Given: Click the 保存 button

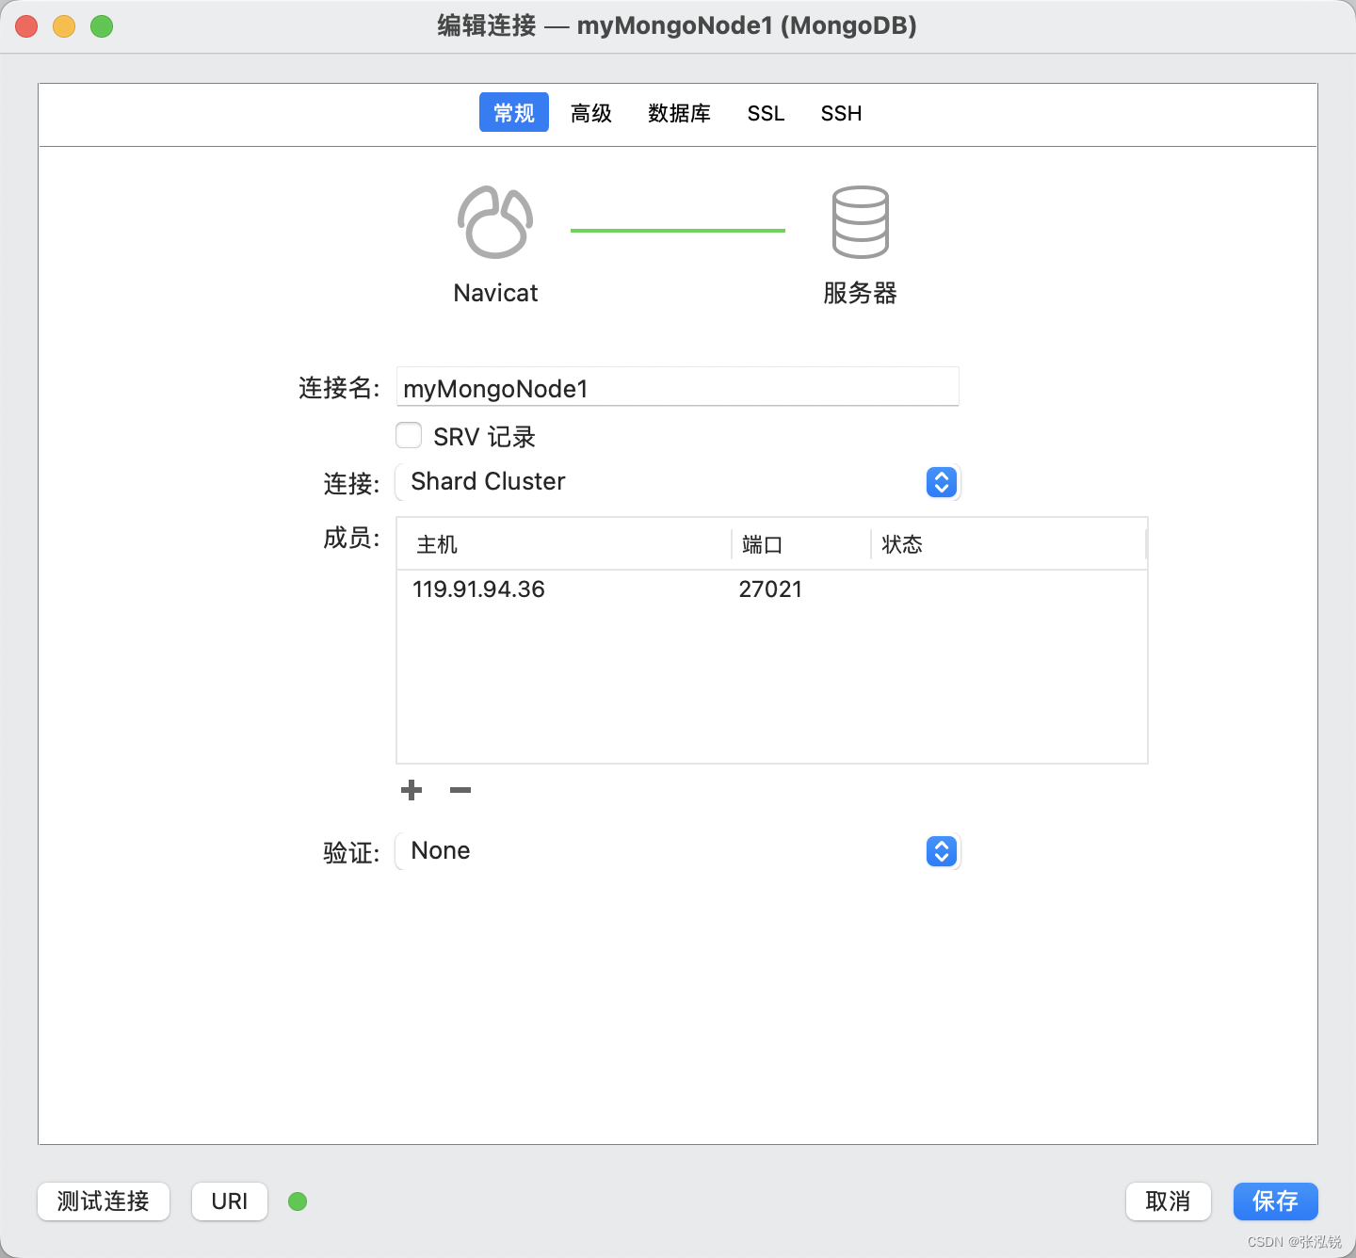Looking at the screenshot, I should coord(1276,1202).
